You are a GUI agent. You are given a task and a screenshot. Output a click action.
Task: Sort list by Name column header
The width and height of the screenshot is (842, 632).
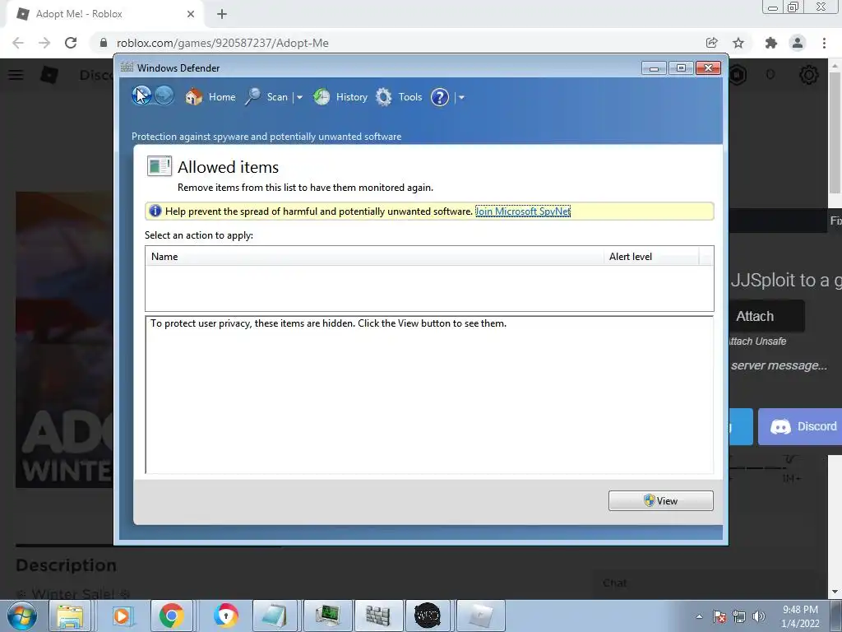(x=374, y=257)
